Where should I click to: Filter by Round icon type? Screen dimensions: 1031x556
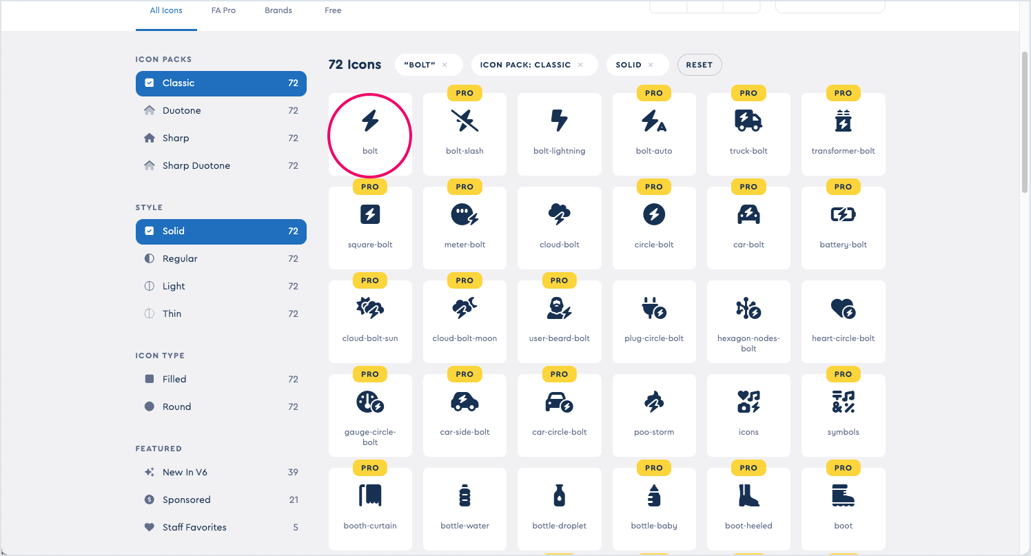(221, 406)
